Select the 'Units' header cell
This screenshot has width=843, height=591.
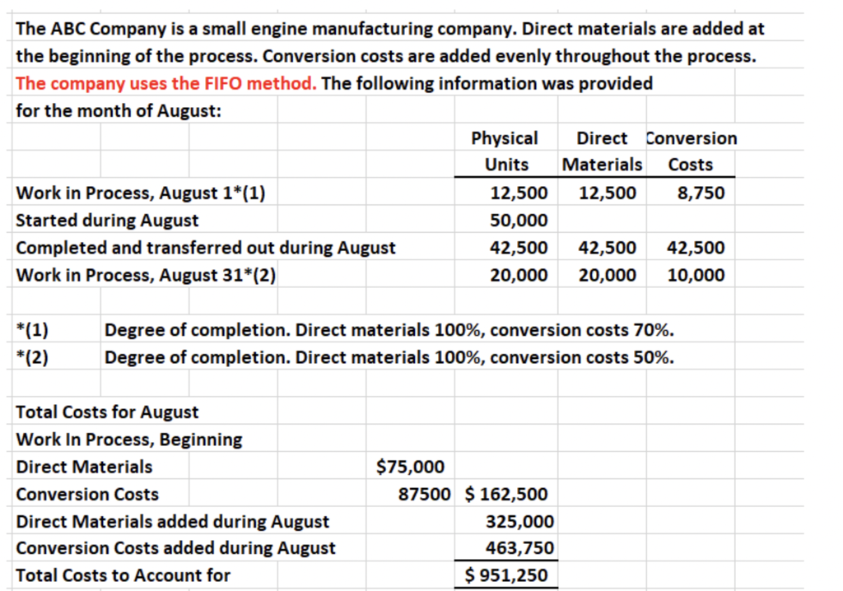[506, 164]
